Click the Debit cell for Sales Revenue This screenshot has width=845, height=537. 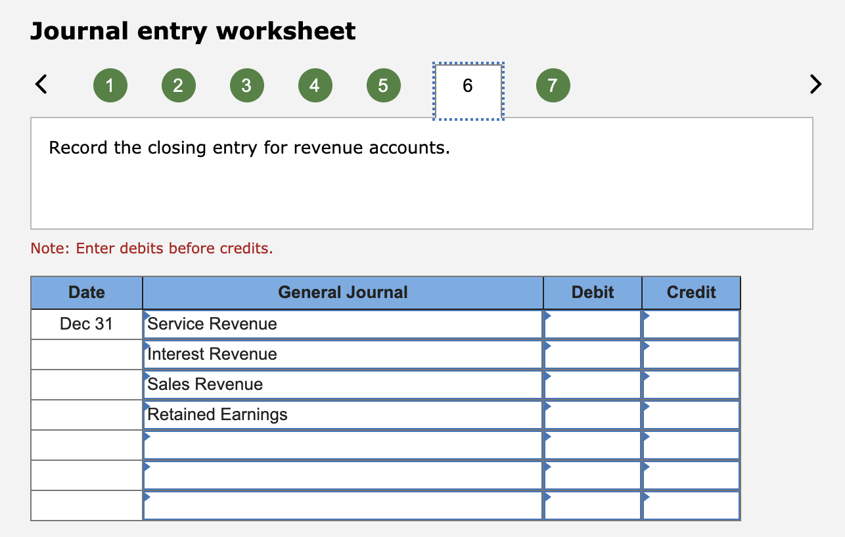(x=593, y=385)
